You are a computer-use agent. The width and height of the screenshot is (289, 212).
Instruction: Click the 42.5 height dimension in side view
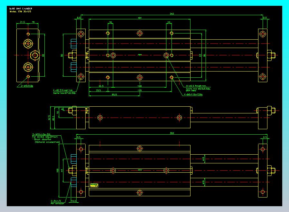pos(49,118)
